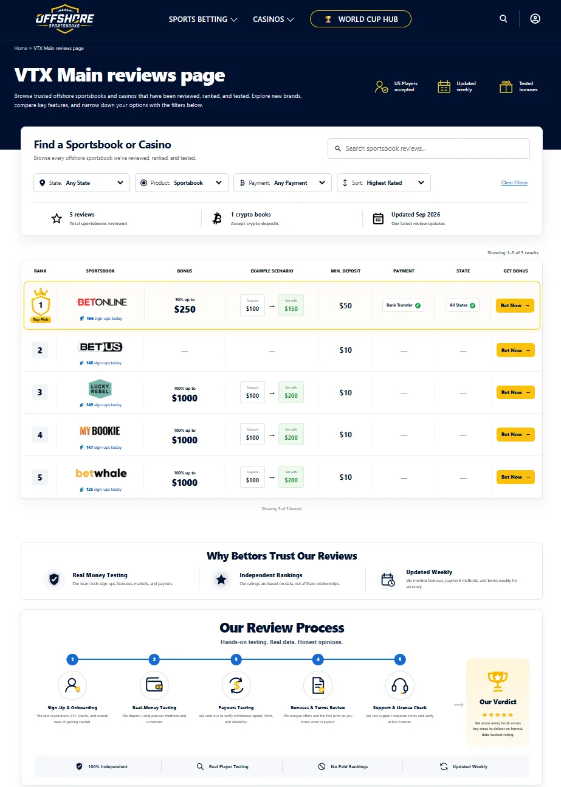This screenshot has height=787, width=561.
Task: Click the BetOnline logo
Action: pyautogui.click(x=102, y=302)
